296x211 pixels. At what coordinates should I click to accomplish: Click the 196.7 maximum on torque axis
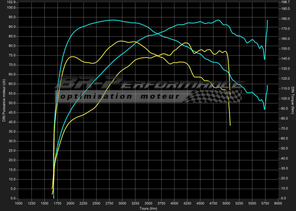tap(285, 2)
